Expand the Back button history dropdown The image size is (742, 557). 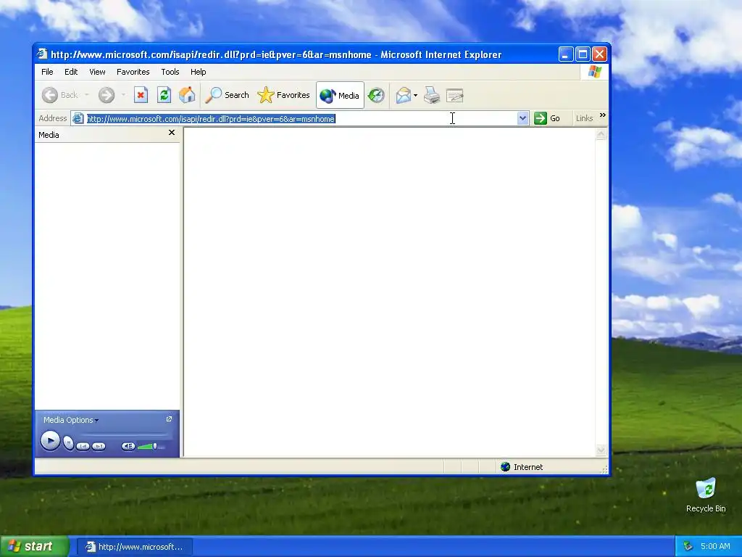pyautogui.click(x=87, y=95)
